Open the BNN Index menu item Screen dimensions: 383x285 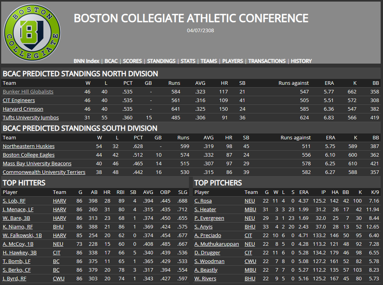click(87, 61)
